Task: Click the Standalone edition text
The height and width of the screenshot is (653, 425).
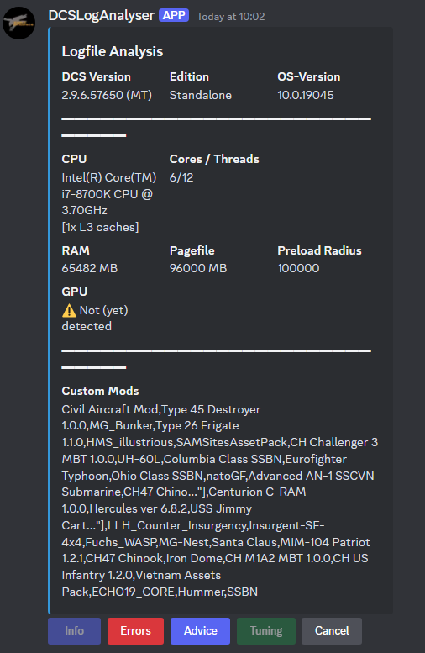Action: click(201, 95)
